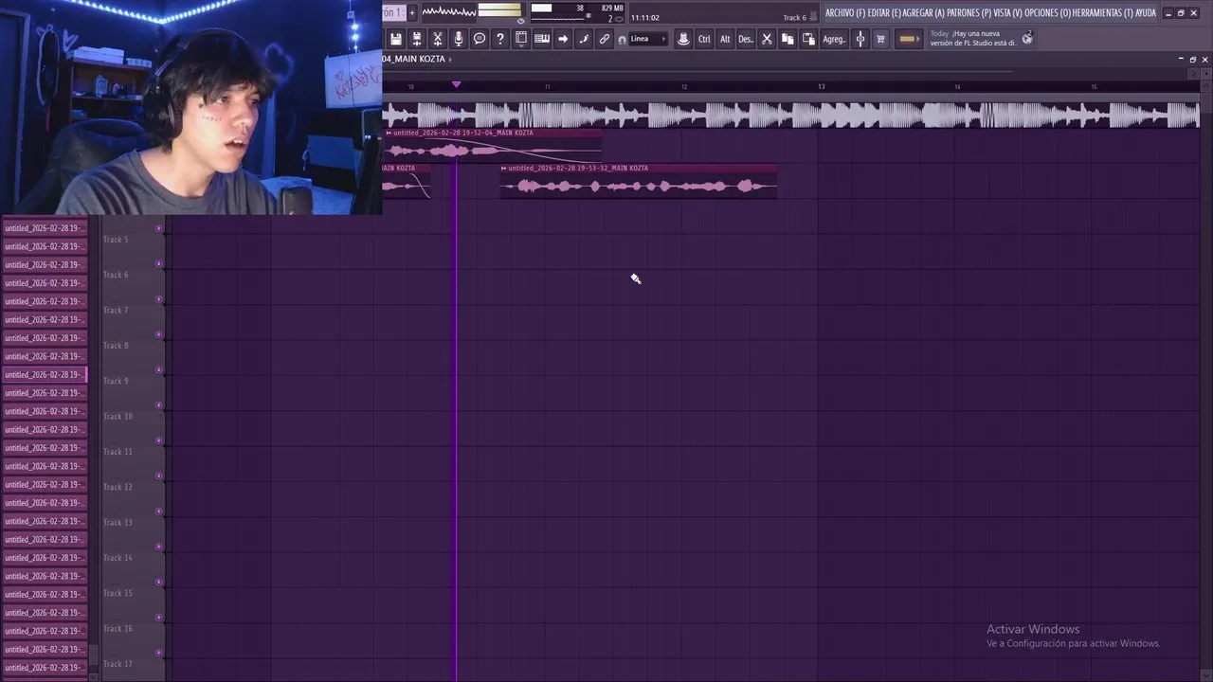Click the Cut scissors icon
Viewport: 1213px width, 682px height.
coord(767,39)
